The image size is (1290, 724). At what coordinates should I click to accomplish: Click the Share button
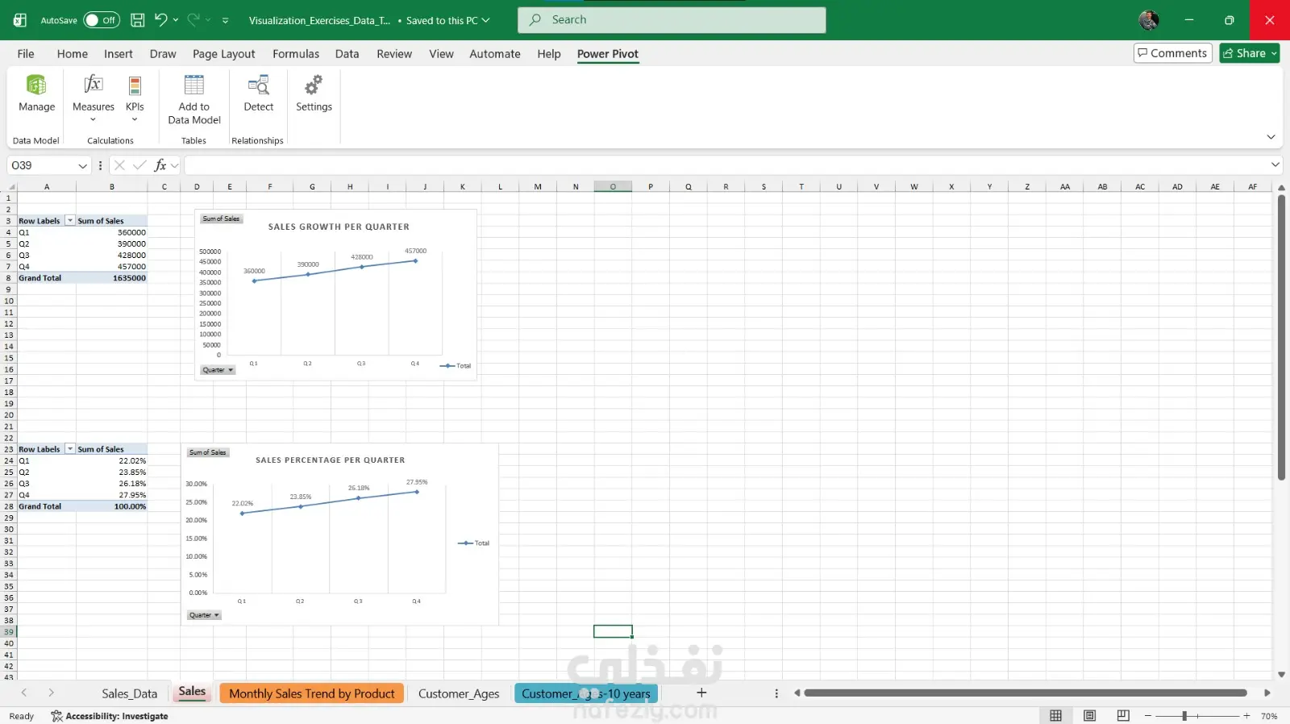point(1250,53)
